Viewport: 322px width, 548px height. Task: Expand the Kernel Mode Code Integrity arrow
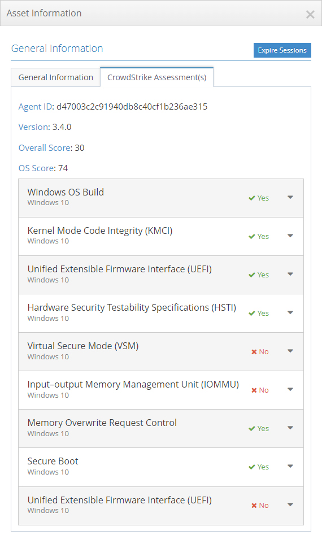pos(290,236)
